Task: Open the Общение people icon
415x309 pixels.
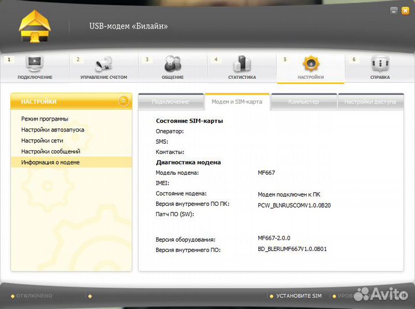Action: tap(173, 63)
